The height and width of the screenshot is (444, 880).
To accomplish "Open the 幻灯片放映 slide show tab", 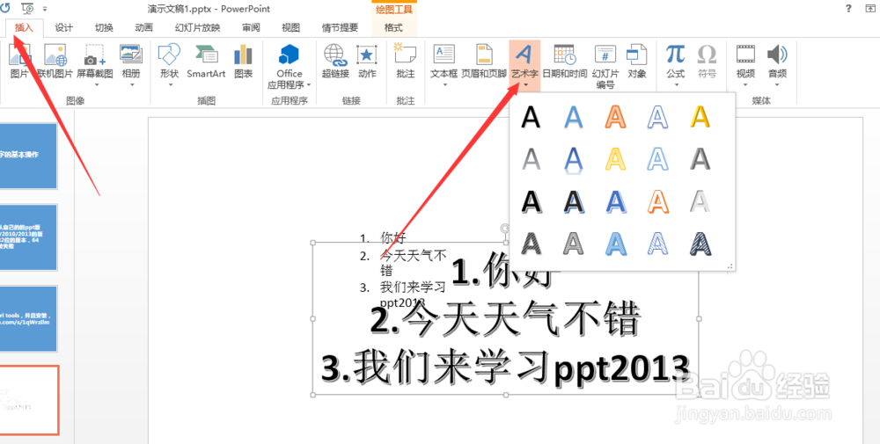I will [197, 27].
